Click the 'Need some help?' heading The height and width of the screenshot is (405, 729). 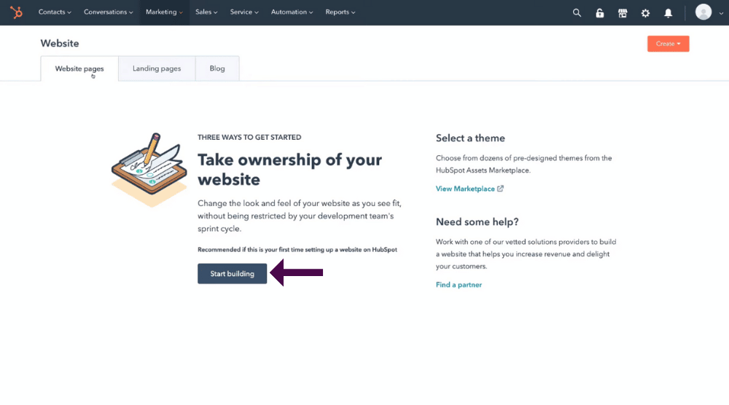(477, 222)
